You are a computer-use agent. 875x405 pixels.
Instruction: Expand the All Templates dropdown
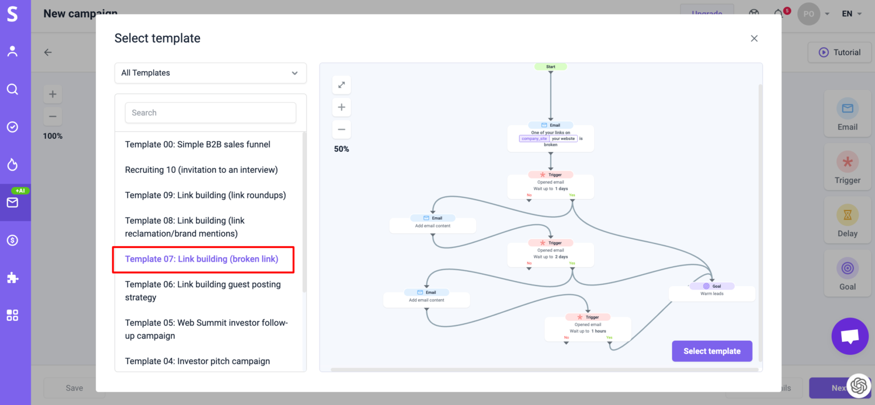pos(210,73)
